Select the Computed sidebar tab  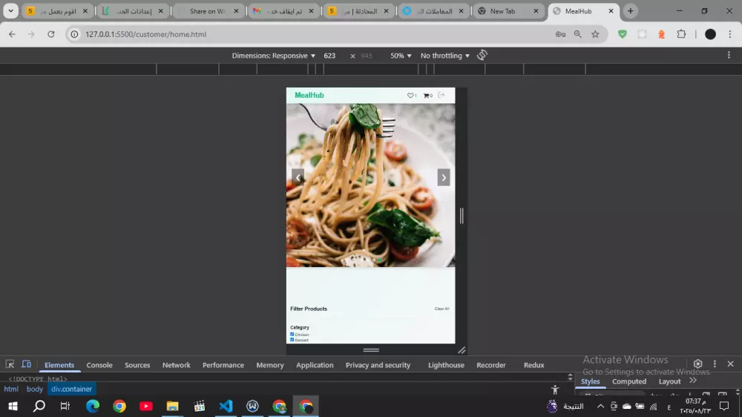pos(629,381)
